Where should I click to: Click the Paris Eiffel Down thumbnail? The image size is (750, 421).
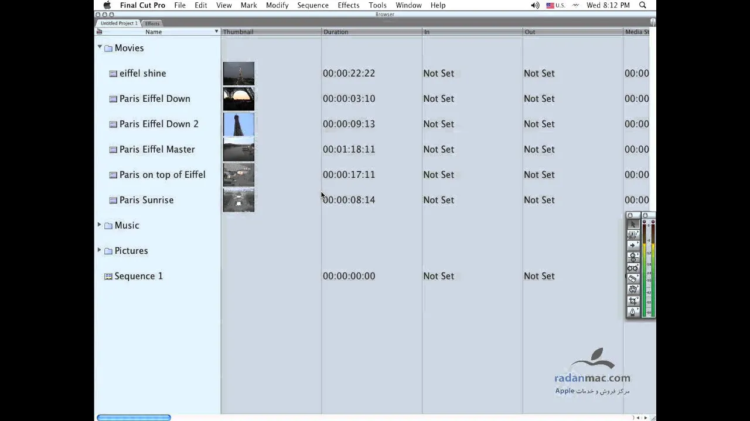pyautogui.click(x=238, y=99)
